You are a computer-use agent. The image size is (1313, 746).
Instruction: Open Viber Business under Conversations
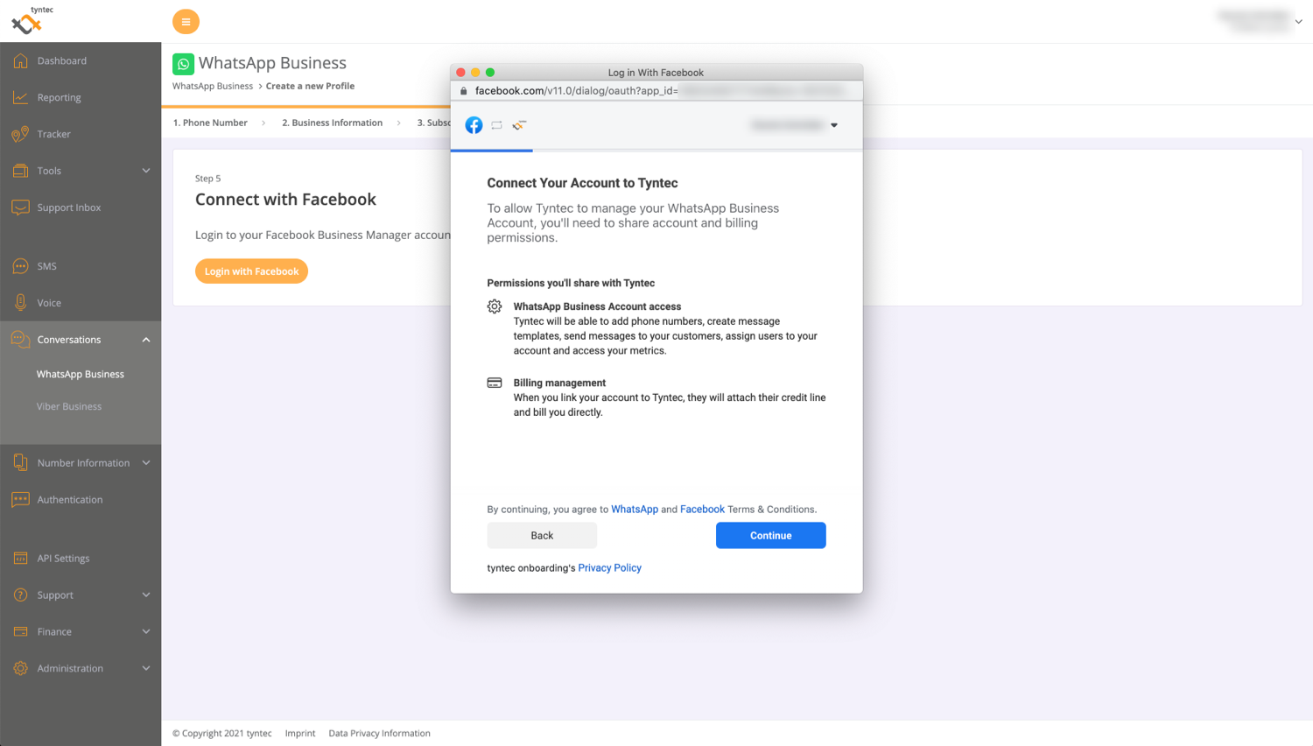(x=69, y=406)
